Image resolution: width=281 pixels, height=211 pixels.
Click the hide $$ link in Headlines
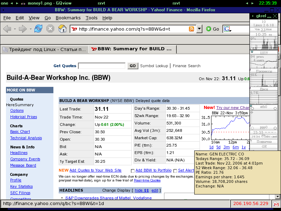point(142,190)
